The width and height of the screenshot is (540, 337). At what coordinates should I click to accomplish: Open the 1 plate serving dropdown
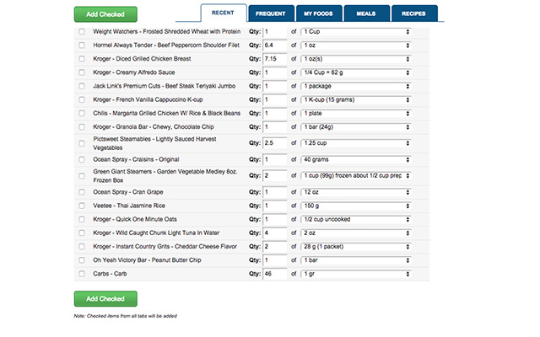click(x=356, y=113)
